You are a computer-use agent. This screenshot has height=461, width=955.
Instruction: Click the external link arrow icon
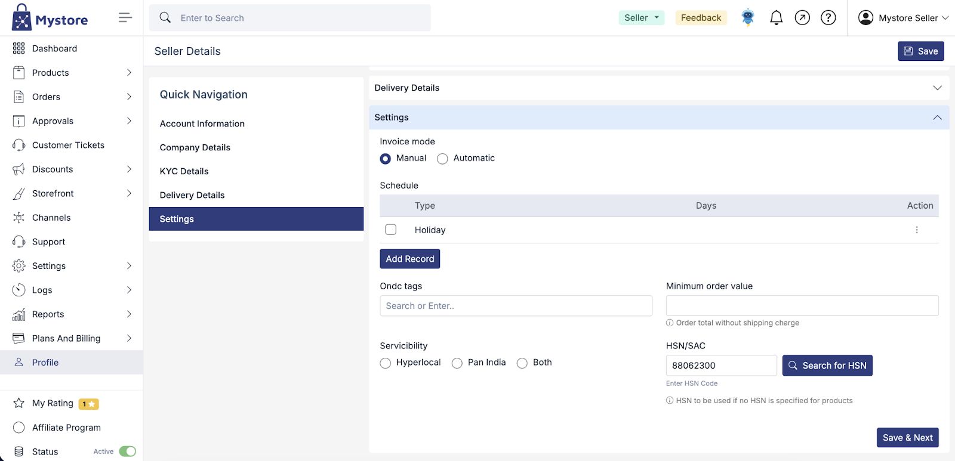(x=802, y=18)
